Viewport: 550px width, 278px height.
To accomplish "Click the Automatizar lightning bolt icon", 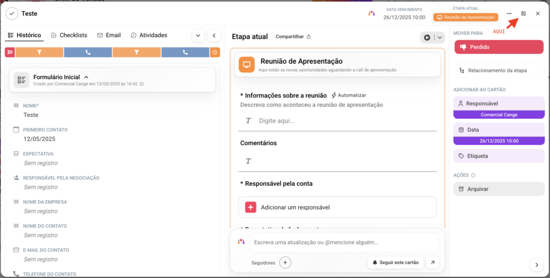I will click(x=334, y=95).
